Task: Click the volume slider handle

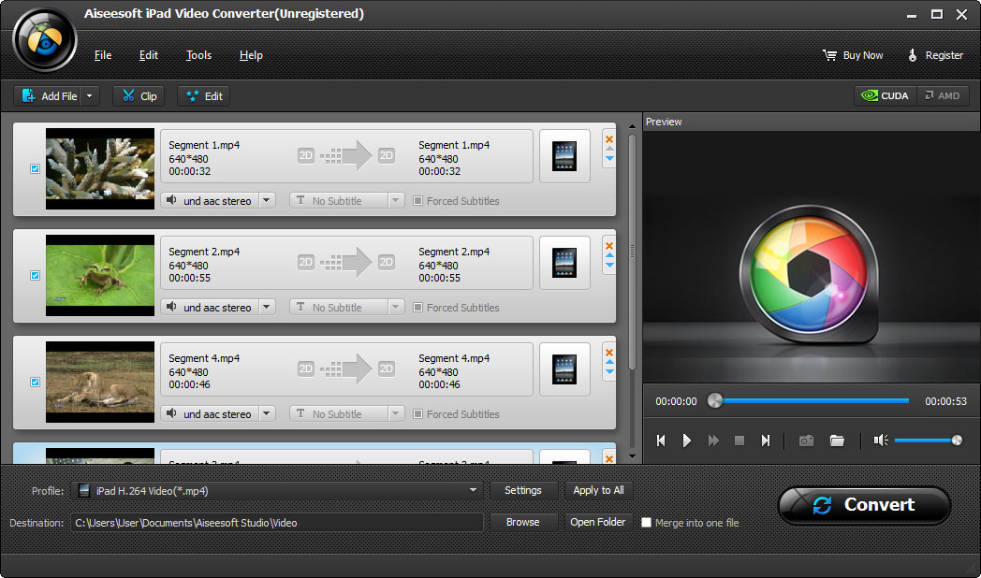Action: click(x=957, y=441)
